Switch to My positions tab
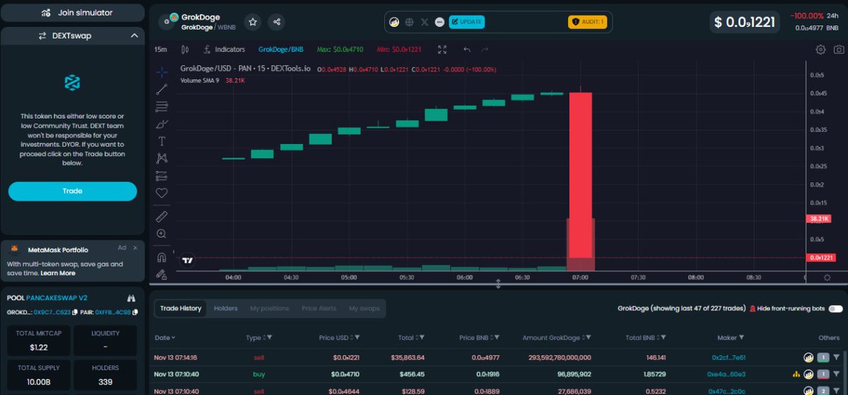This screenshot has height=395, width=848. click(269, 308)
